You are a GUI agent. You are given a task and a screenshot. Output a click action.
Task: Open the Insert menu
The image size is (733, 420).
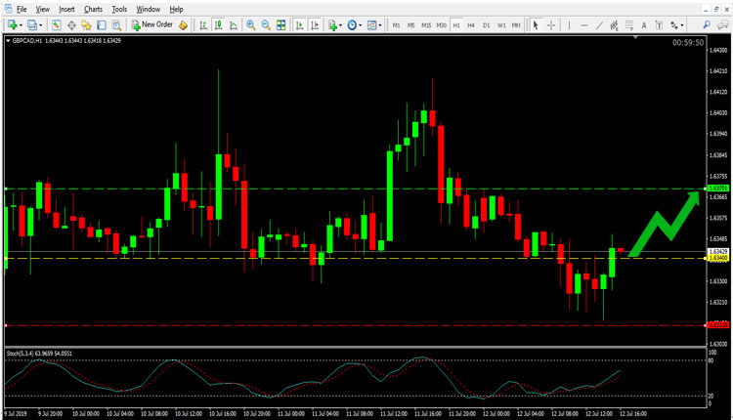tap(66, 9)
